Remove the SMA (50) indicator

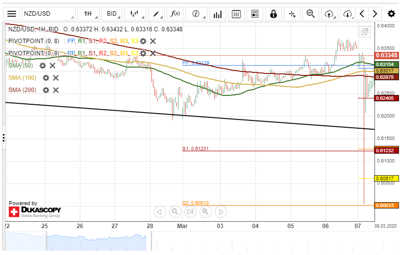point(52,66)
